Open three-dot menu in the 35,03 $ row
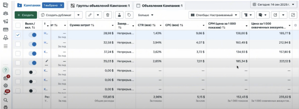The width and height of the screenshot is (299, 109). 46,65
